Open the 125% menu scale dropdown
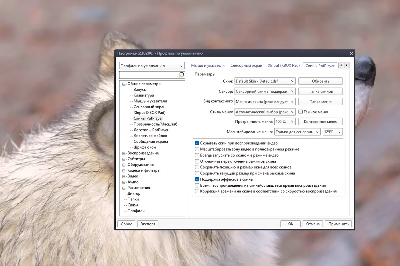This screenshot has height=266, width=400. [333, 132]
